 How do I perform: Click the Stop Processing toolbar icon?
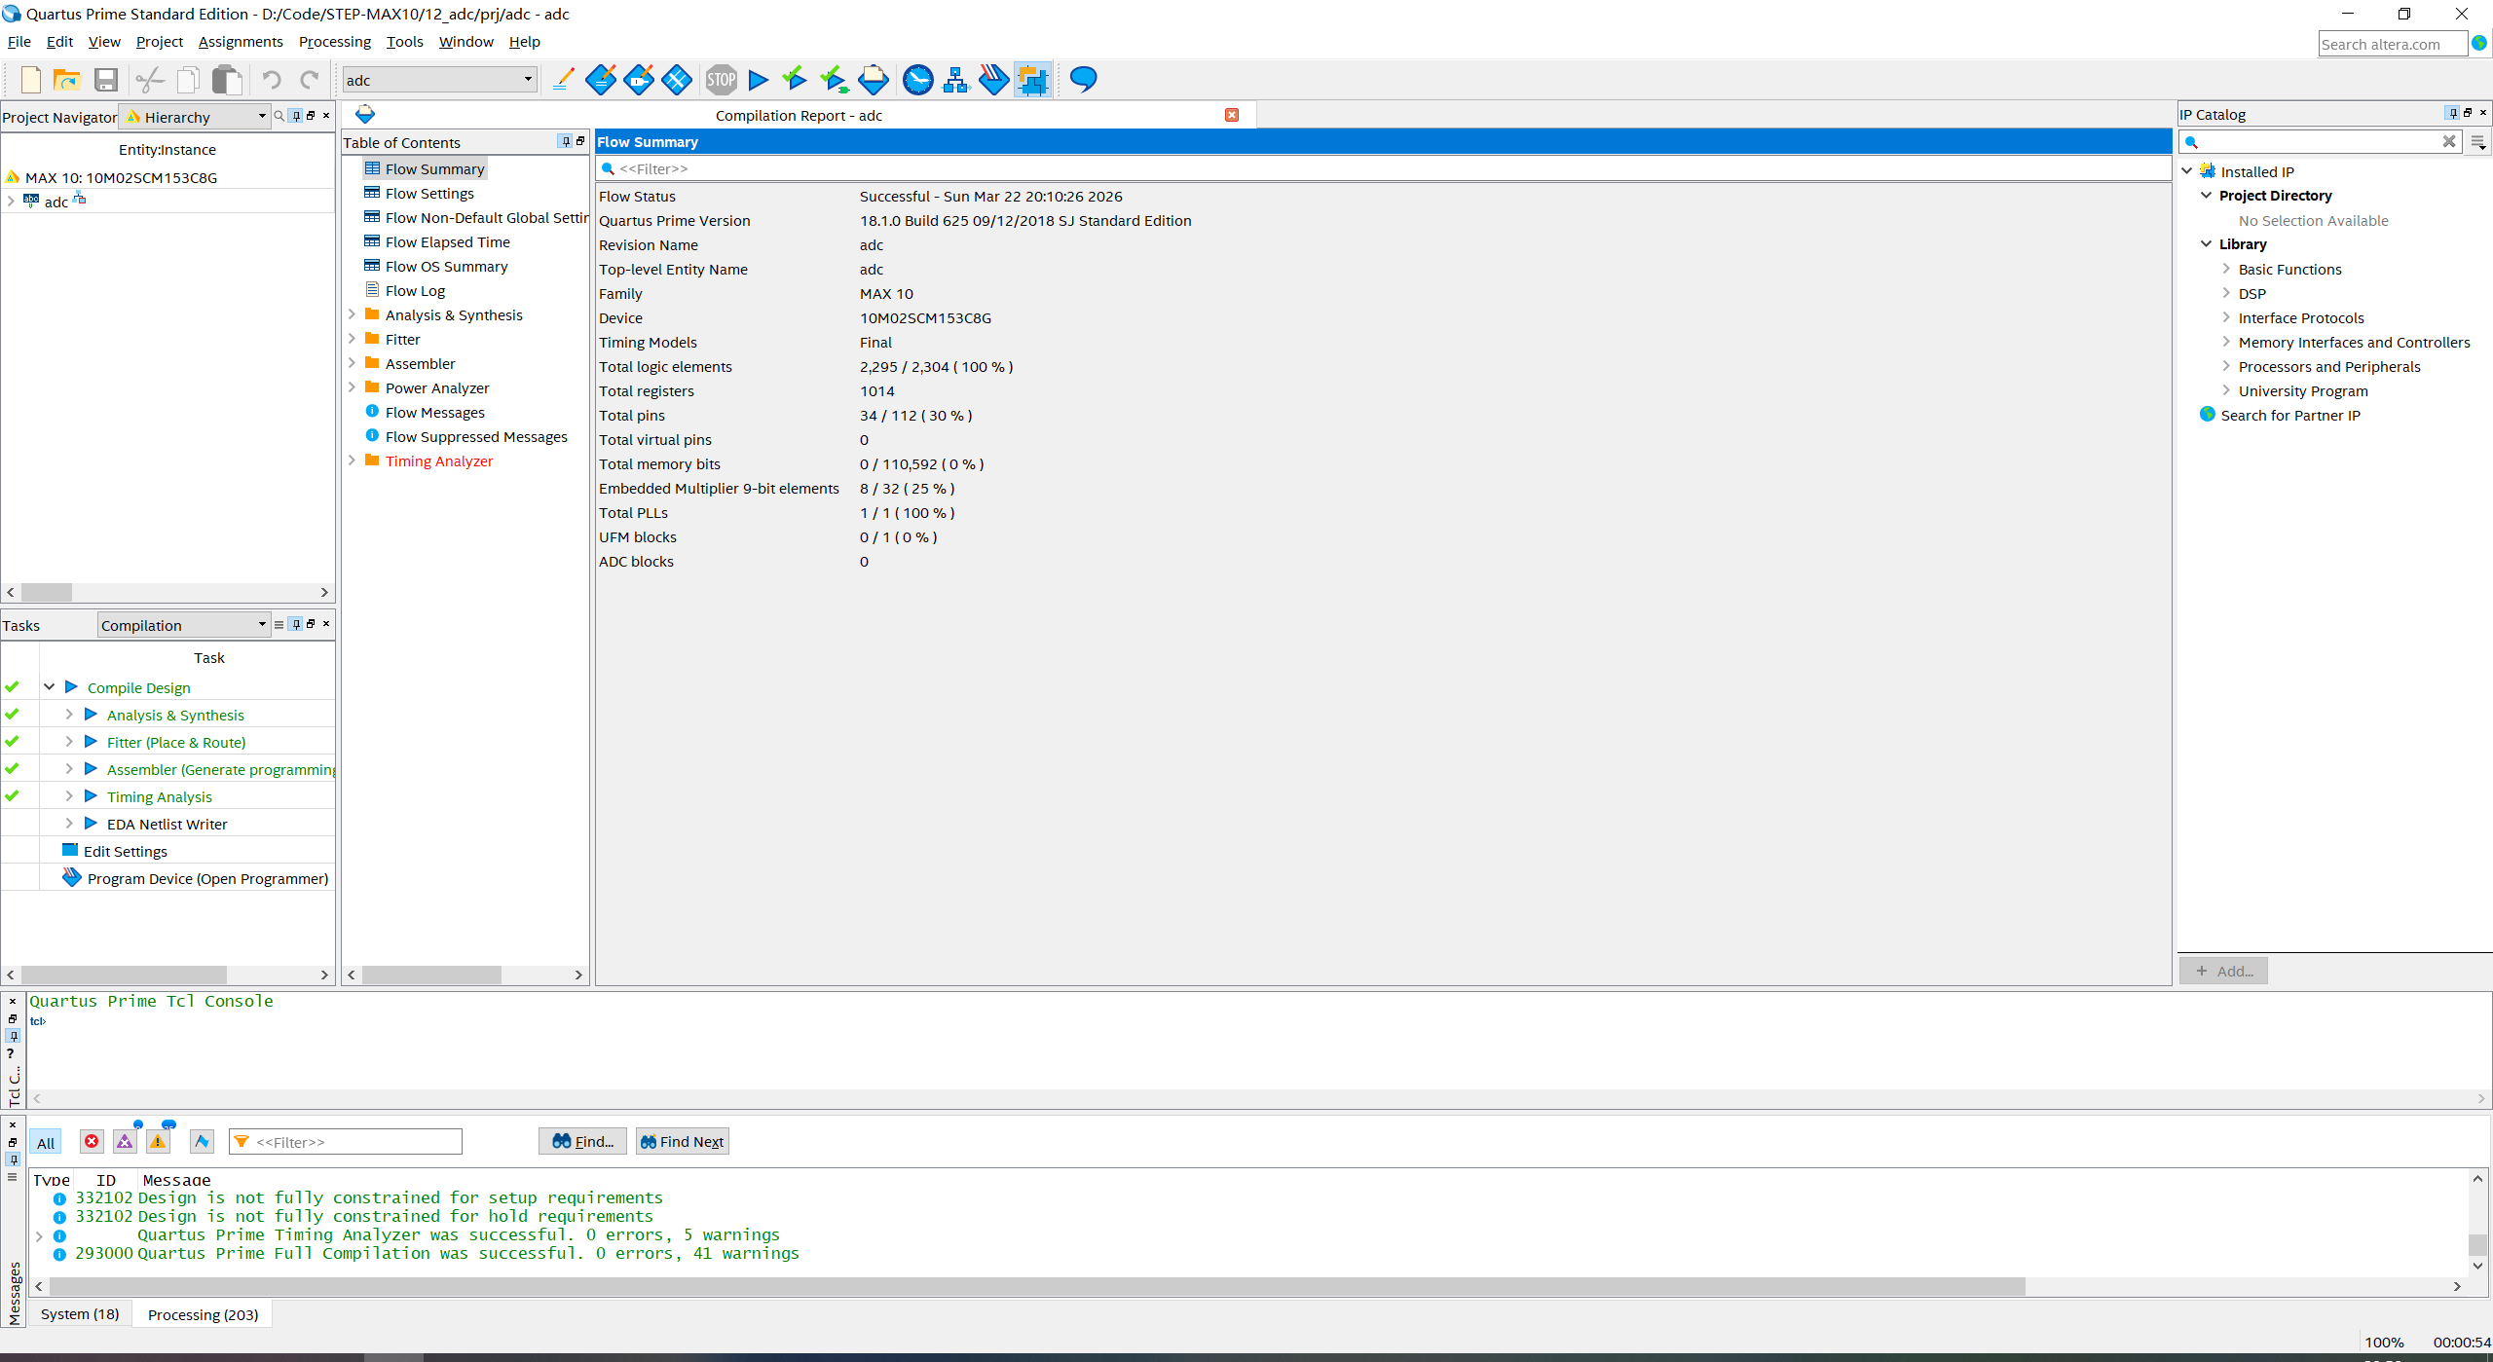[721, 80]
